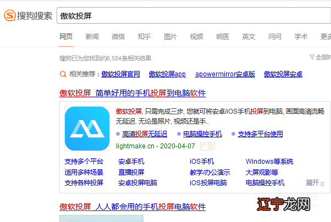The height and width of the screenshot is (222, 331).
Task: Open related search 傲软投屏app
Action: click(167, 74)
